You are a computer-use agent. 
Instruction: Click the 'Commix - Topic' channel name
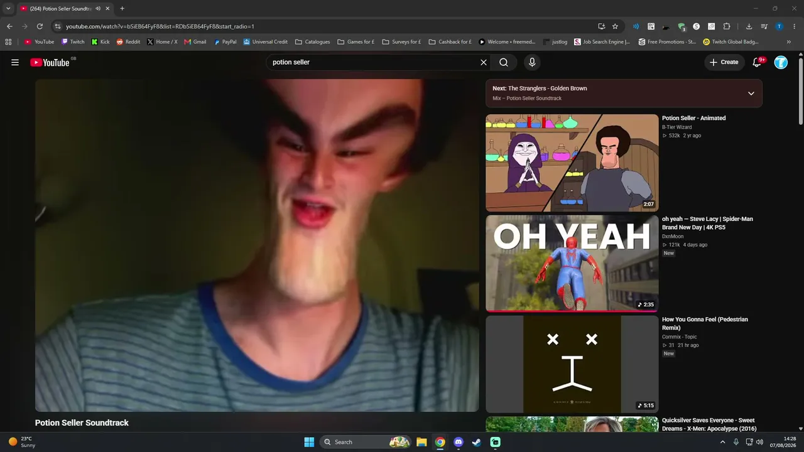(680, 337)
